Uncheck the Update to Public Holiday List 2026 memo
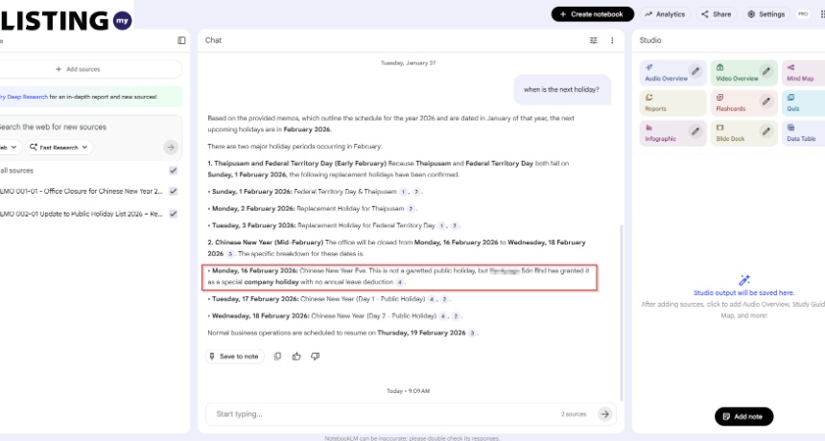 (x=173, y=214)
